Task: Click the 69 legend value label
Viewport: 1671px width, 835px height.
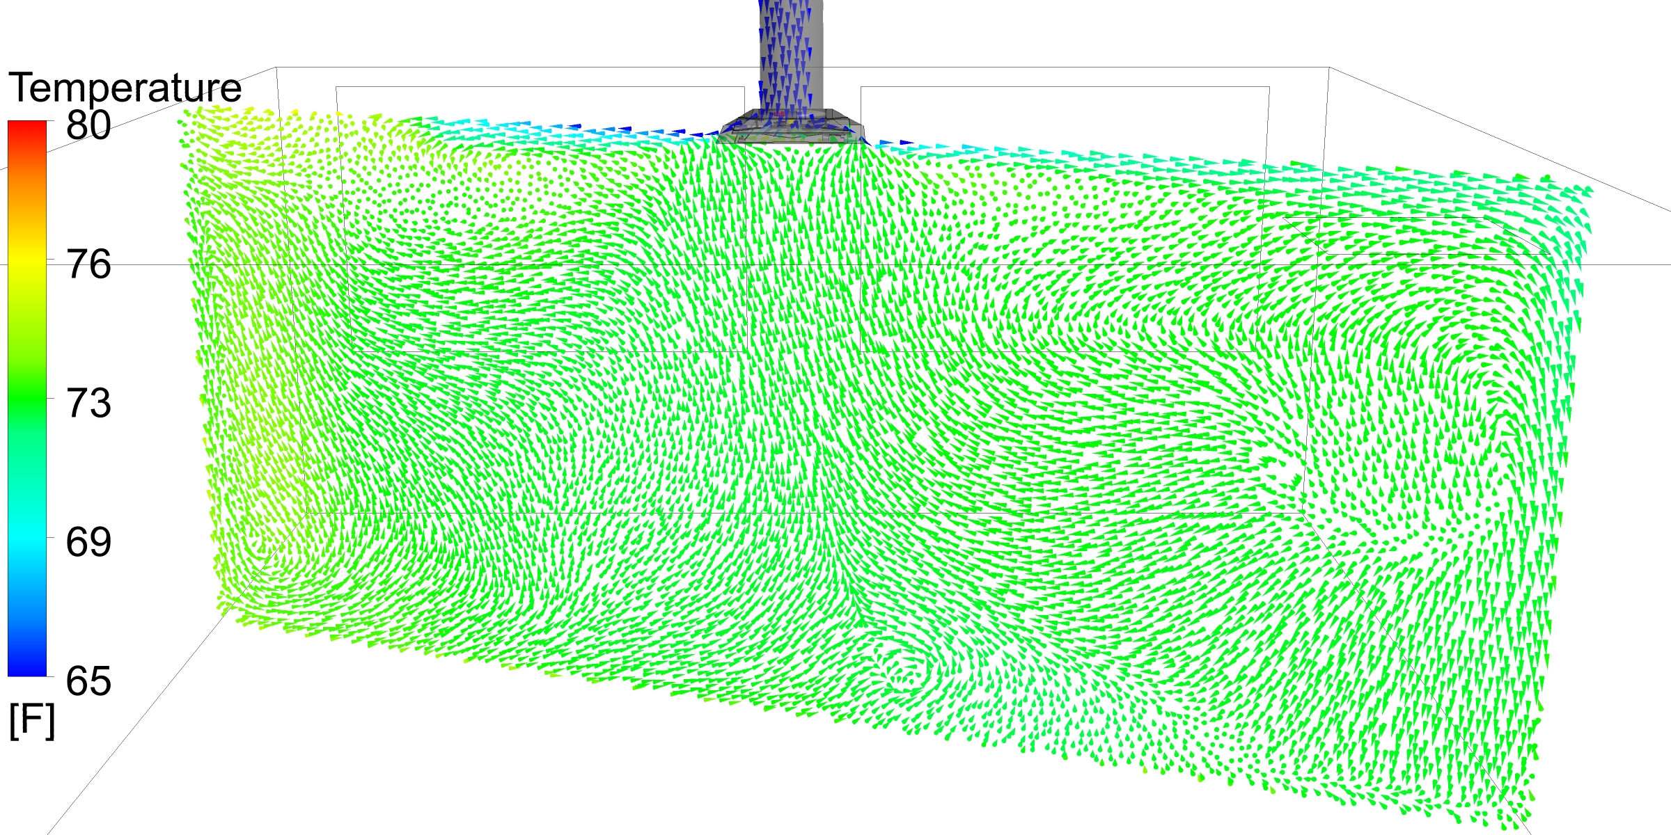Action: 88,542
